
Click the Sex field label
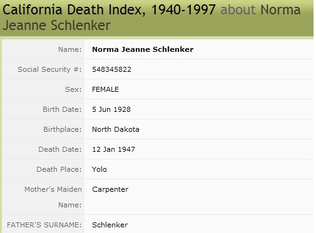tap(73, 89)
